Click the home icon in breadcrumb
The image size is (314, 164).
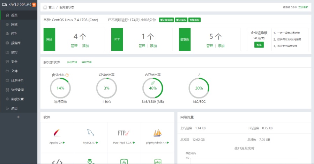pyautogui.click(x=45, y=7)
